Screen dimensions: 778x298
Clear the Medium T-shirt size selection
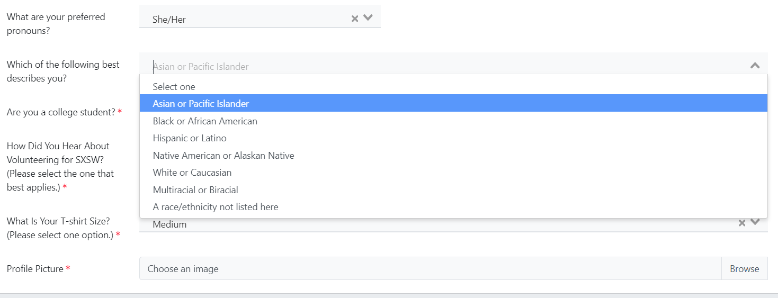point(742,223)
